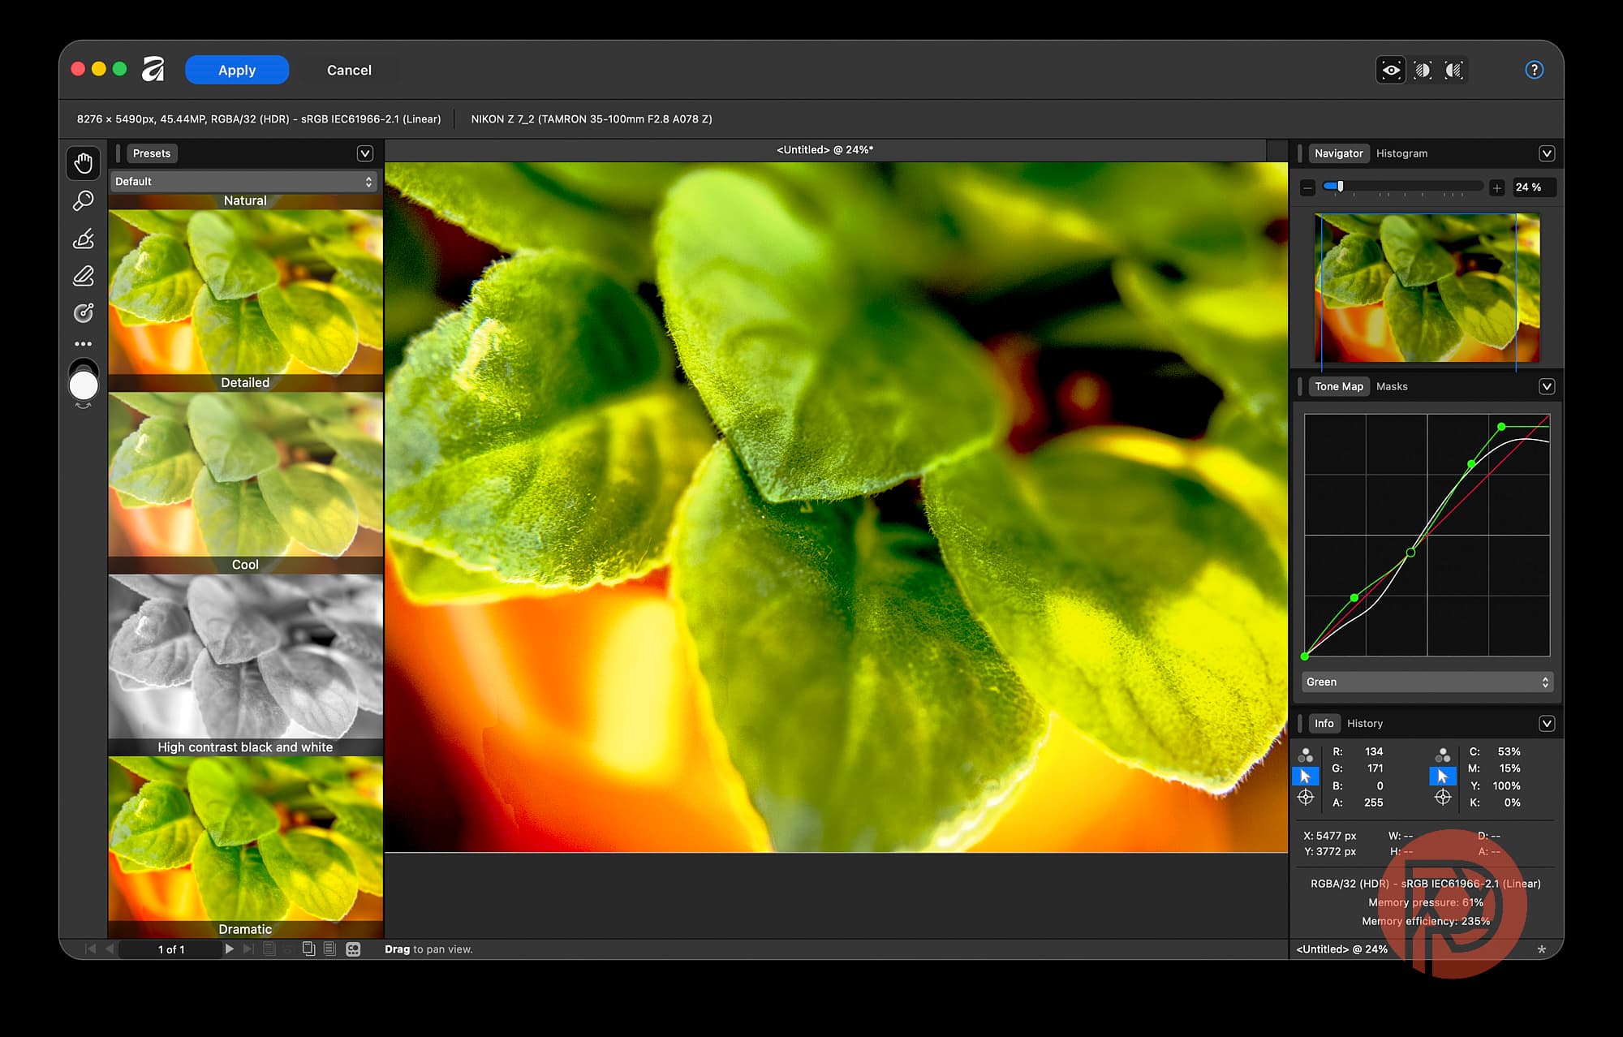The image size is (1623, 1037).
Task: Click the Memory pressure: 61% text
Action: click(x=1426, y=902)
